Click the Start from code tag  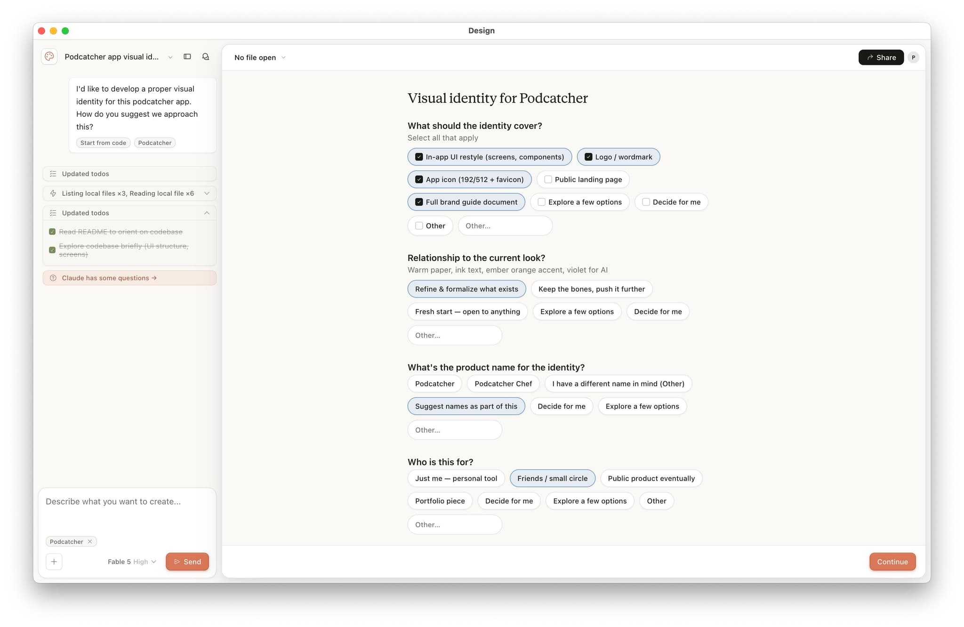[103, 143]
